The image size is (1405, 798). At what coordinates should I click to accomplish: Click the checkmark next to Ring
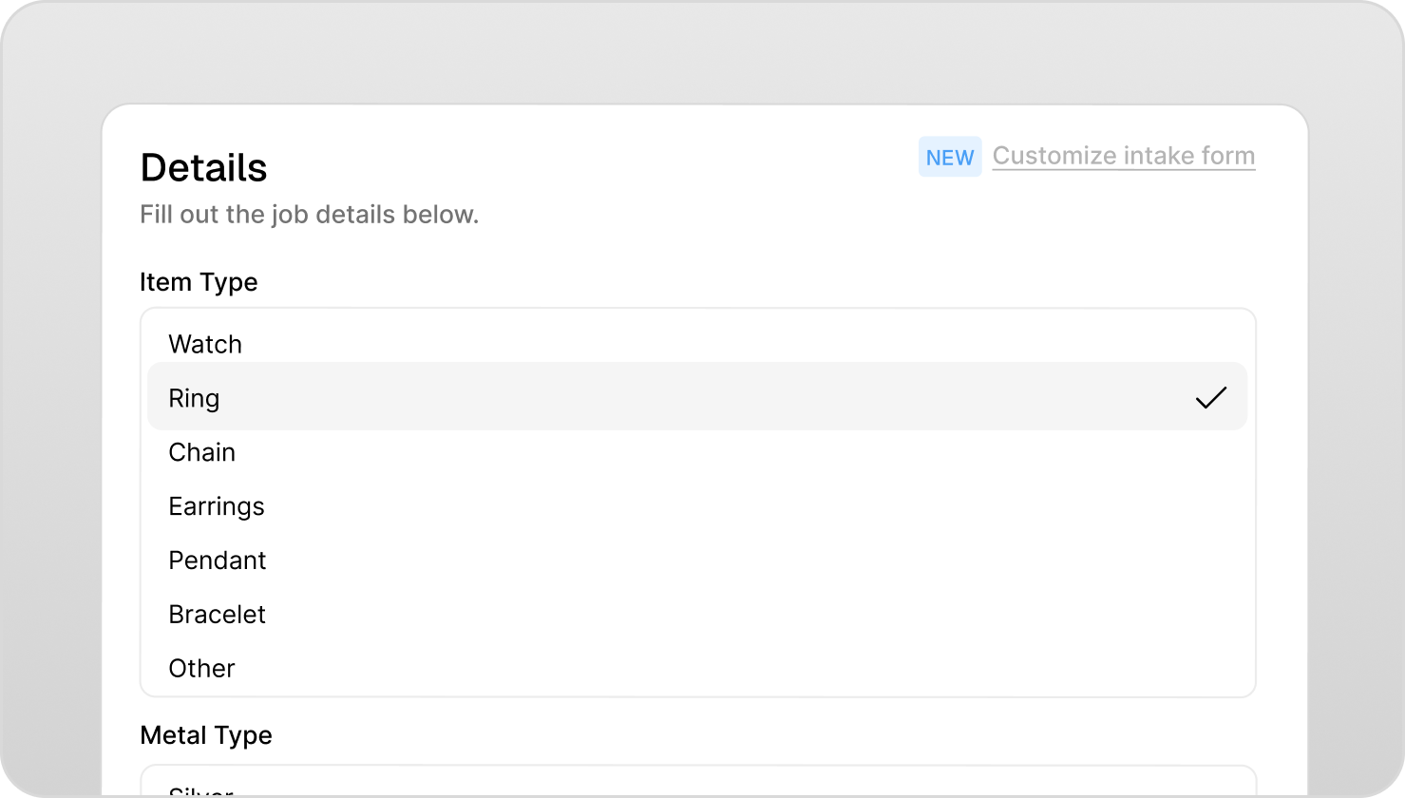tap(1212, 397)
